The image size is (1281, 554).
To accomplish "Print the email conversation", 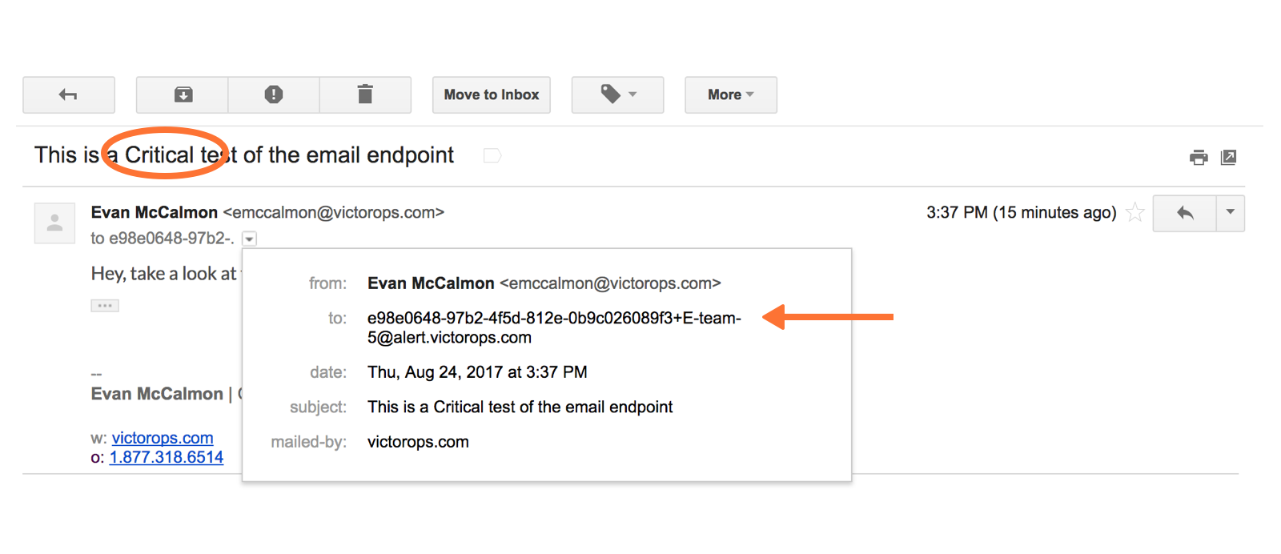I will [1199, 157].
